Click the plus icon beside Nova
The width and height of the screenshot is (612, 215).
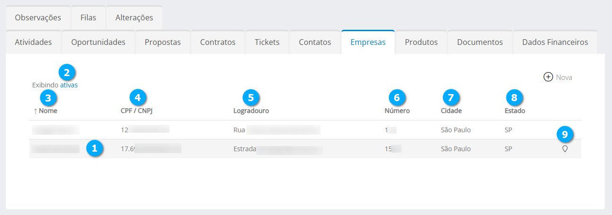pyautogui.click(x=548, y=77)
